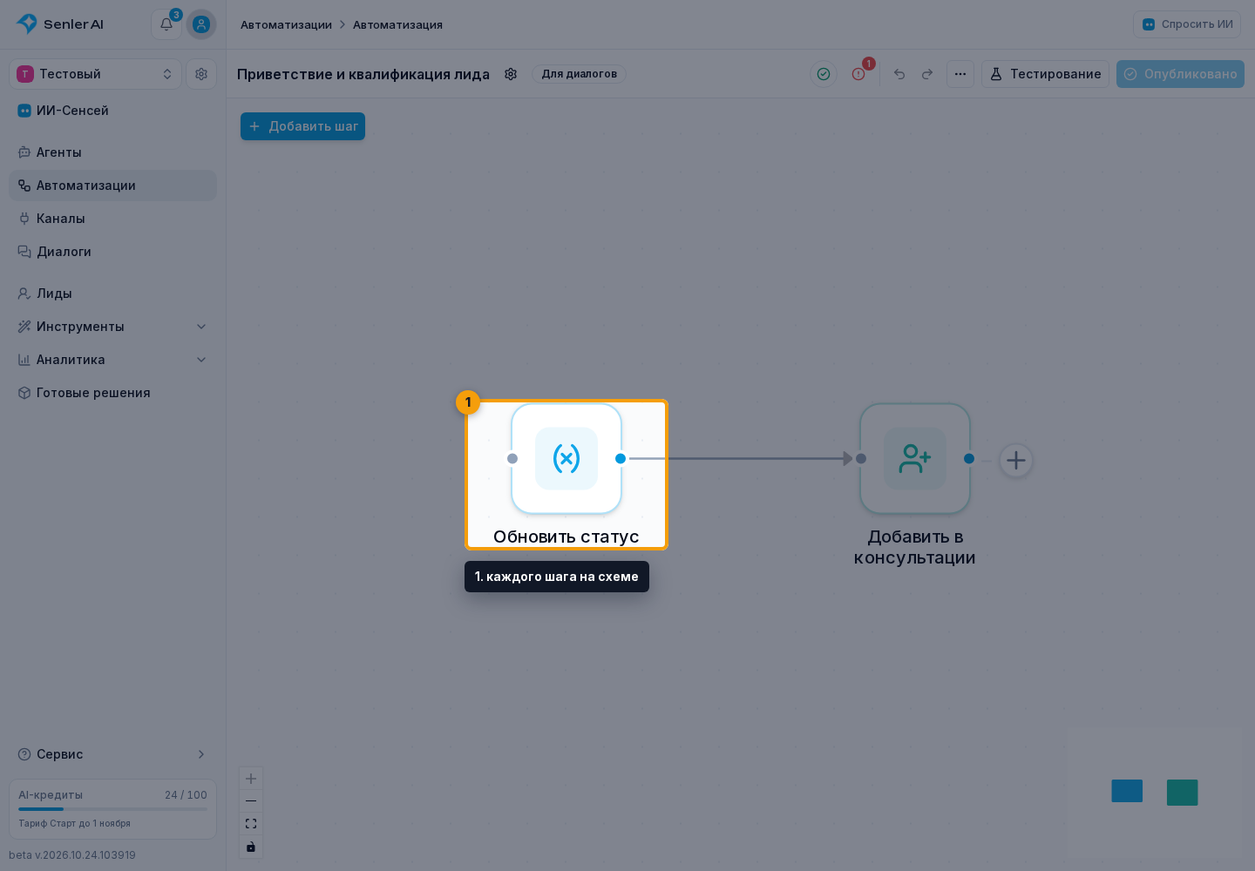
Task: Open Тестирование mode
Action: 1046,74
